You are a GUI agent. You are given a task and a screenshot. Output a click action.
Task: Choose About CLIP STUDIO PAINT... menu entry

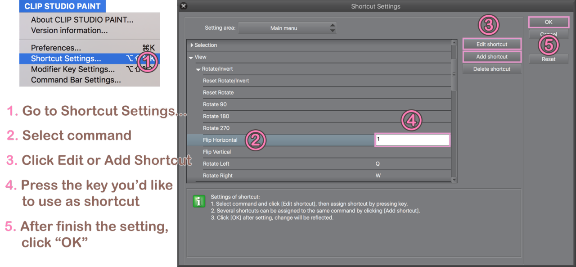click(82, 20)
